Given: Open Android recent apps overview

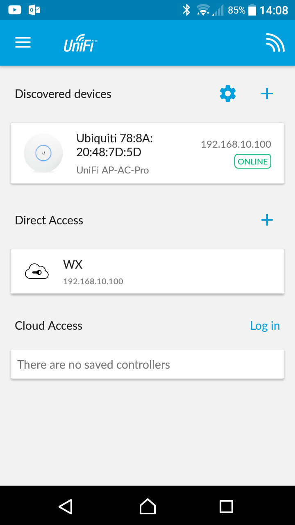Looking at the screenshot, I should coord(226,506).
